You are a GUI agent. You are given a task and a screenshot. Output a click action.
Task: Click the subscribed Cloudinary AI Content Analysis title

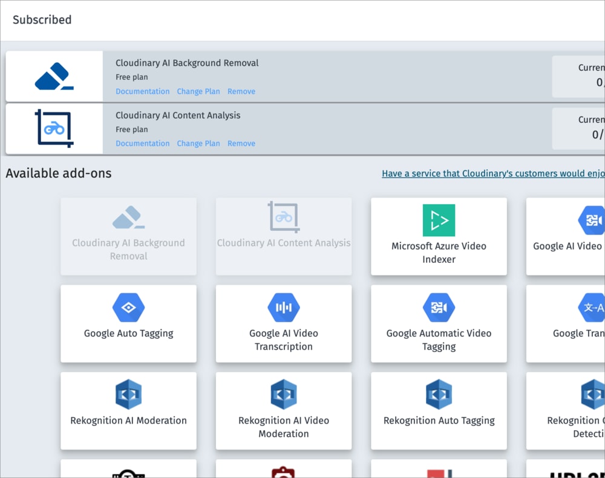(x=178, y=115)
